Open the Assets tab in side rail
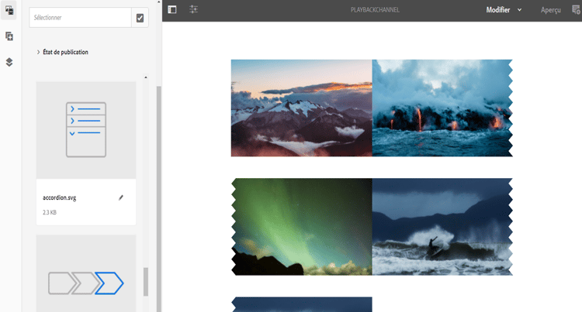Image resolution: width=582 pixels, height=312 pixels. click(9, 10)
